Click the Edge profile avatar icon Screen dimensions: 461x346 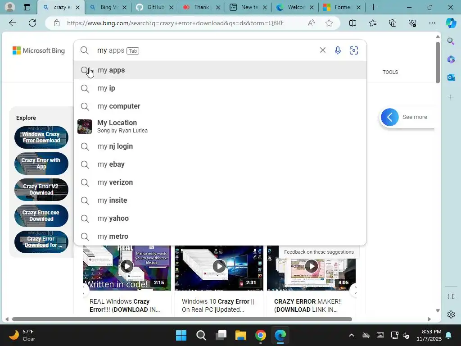(10, 7)
